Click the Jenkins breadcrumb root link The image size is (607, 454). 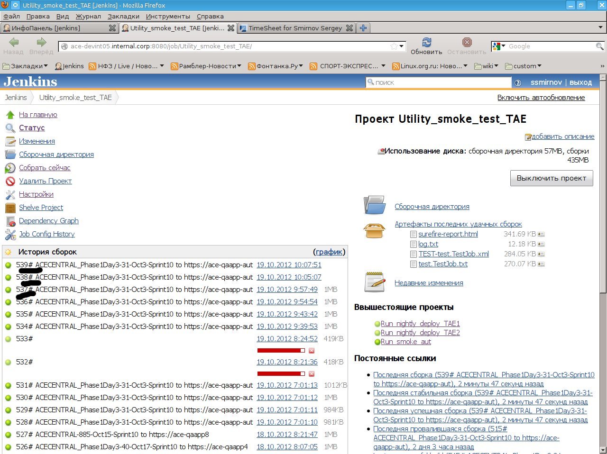click(x=16, y=98)
